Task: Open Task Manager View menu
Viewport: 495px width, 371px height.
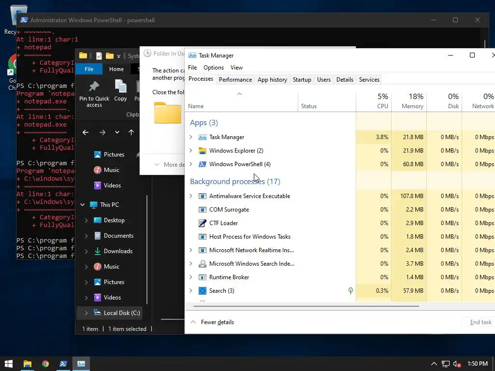Action: tap(236, 68)
